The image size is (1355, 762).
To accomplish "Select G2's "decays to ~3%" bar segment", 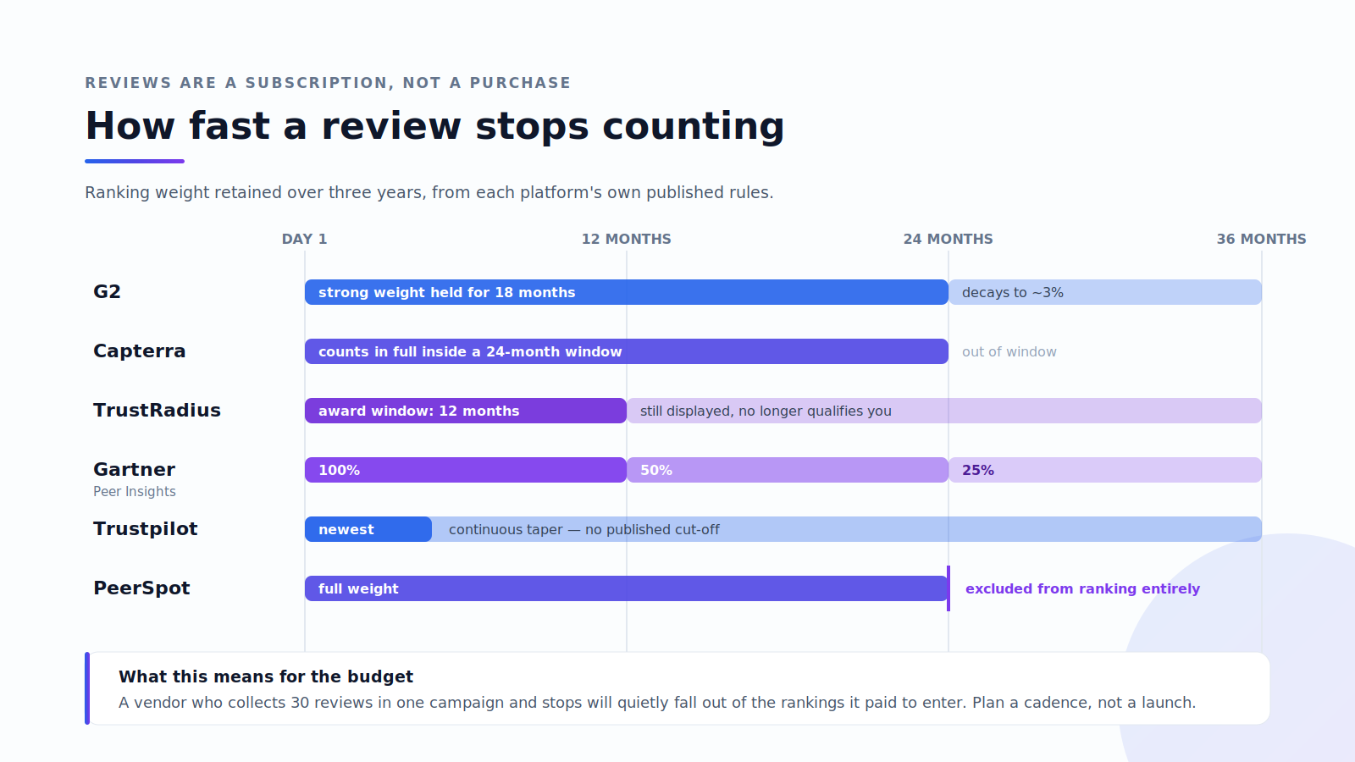I will click(1105, 292).
